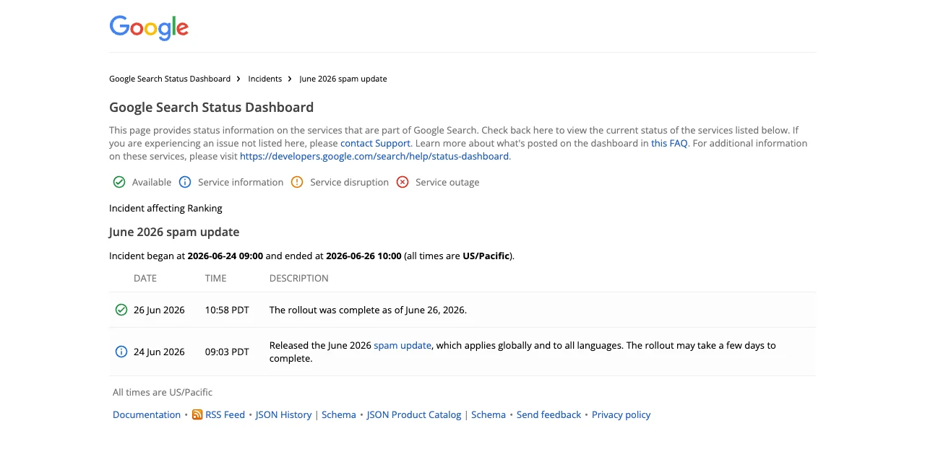Click the 24 Jun 2026 date cell
The height and width of the screenshot is (457, 925).
tap(159, 352)
